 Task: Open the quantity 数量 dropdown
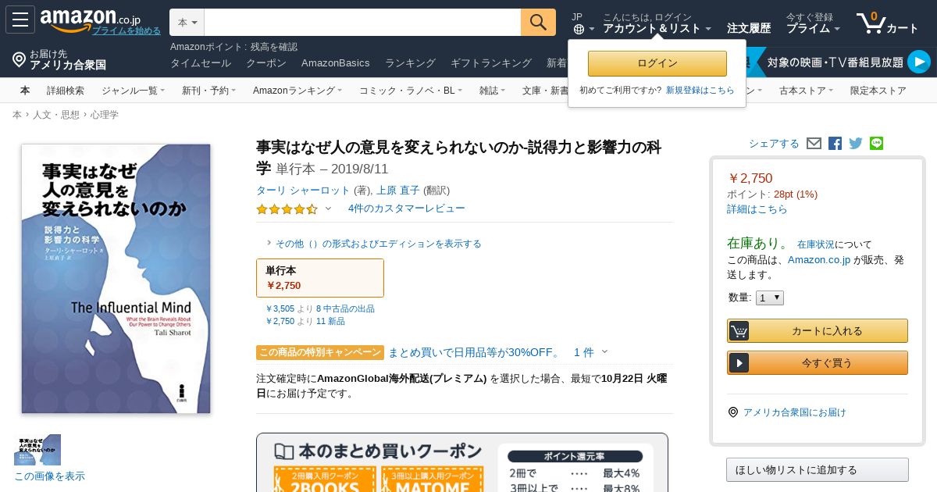click(x=769, y=298)
